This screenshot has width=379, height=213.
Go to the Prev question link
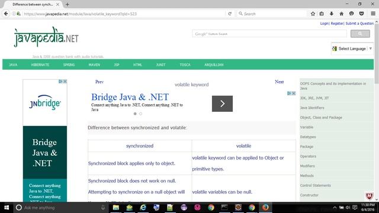99,82
